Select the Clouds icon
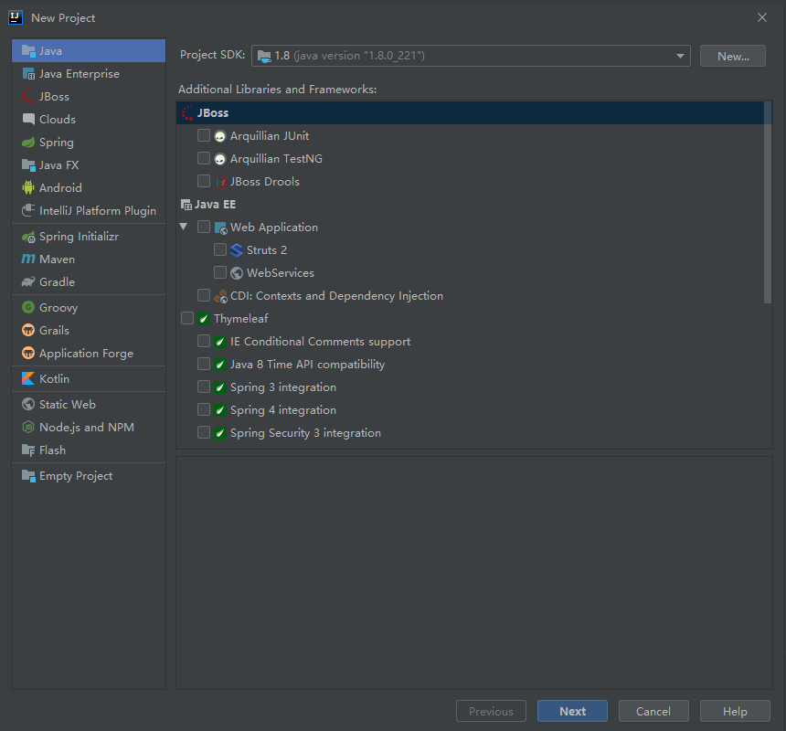This screenshot has width=786, height=731. 28,120
